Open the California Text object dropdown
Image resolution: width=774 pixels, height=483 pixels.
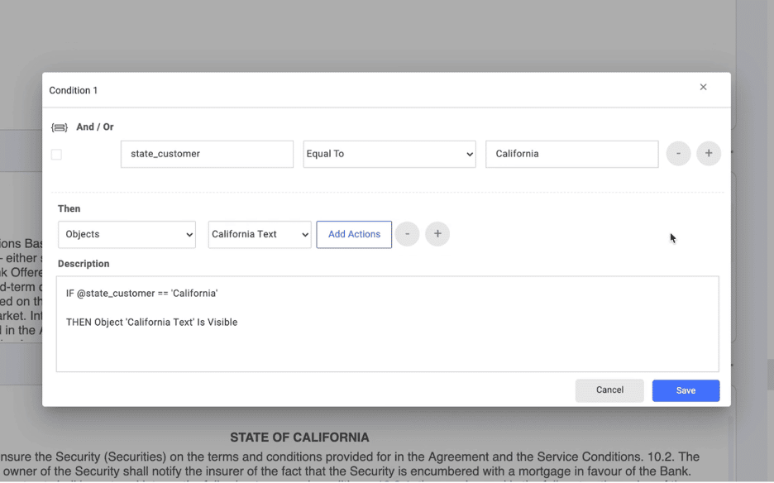[259, 234]
